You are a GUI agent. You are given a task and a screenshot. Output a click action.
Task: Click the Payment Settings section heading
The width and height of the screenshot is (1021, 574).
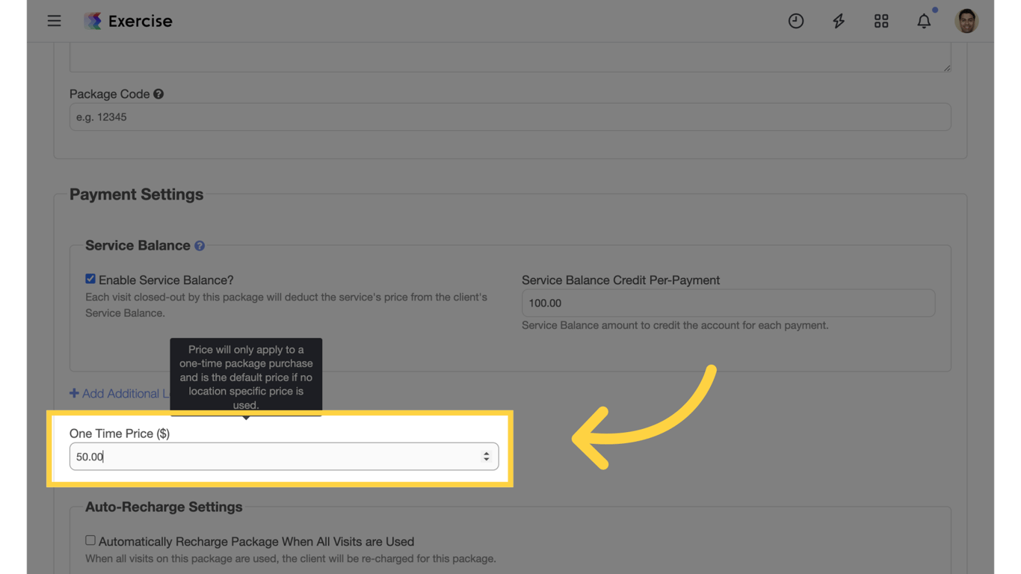(x=136, y=194)
